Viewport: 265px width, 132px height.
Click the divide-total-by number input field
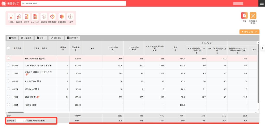pos(21,120)
